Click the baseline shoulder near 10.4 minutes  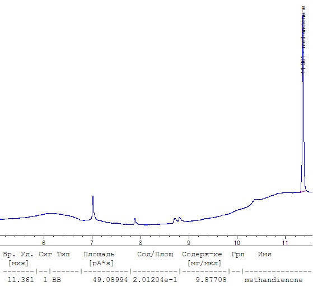click(255, 200)
